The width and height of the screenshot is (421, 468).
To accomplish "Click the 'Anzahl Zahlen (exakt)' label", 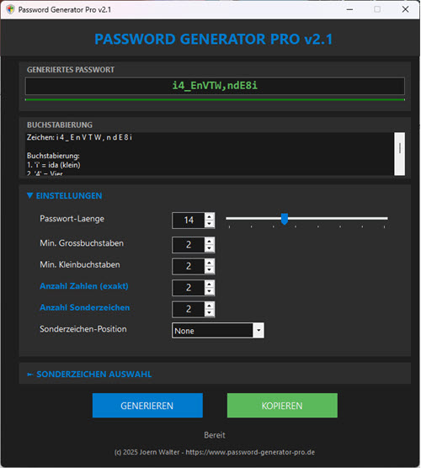I will (84, 286).
